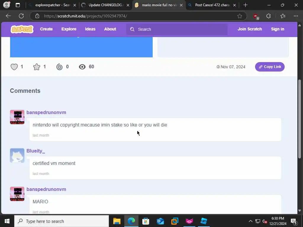Screen dimensions: 303x227
Task: Click the search magnifier icon in Scratch
Action: pyautogui.click(x=132, y=29)
